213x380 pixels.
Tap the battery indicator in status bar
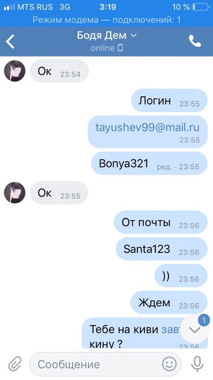201,7
